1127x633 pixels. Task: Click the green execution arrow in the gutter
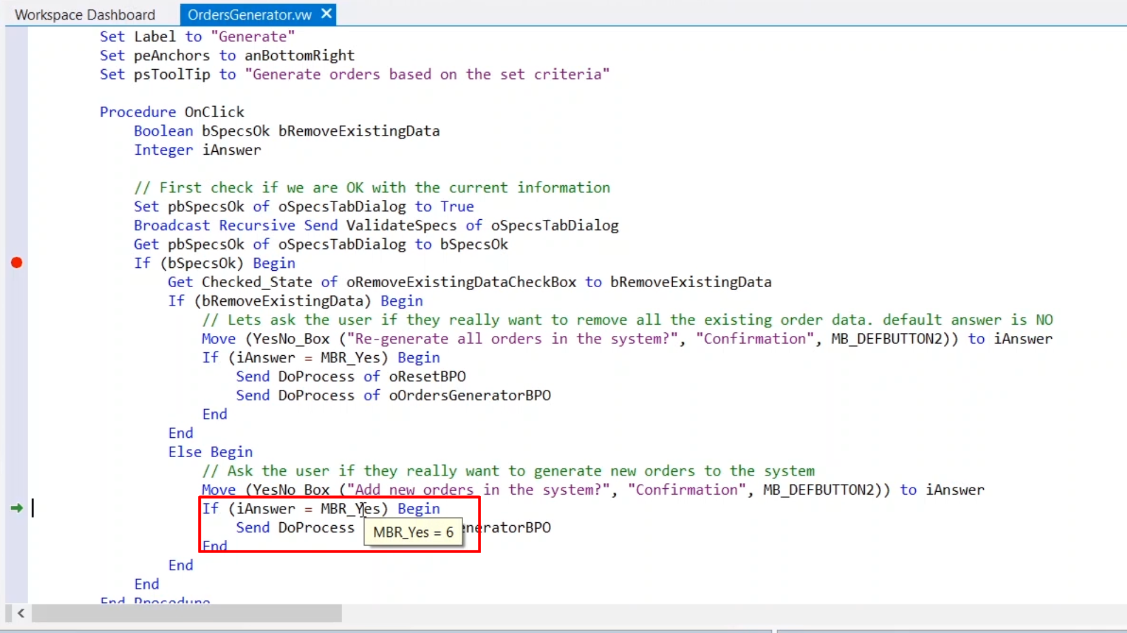coord(16,508)
